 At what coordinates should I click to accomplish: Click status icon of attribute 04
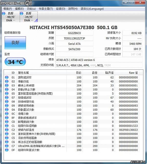coord(7,89)
